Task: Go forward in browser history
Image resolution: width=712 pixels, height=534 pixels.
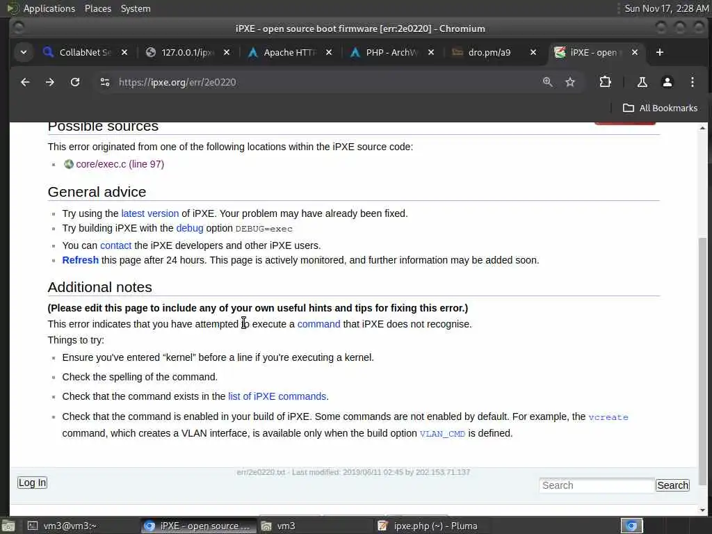Action: pyautogui.click(x=50, y=82)
